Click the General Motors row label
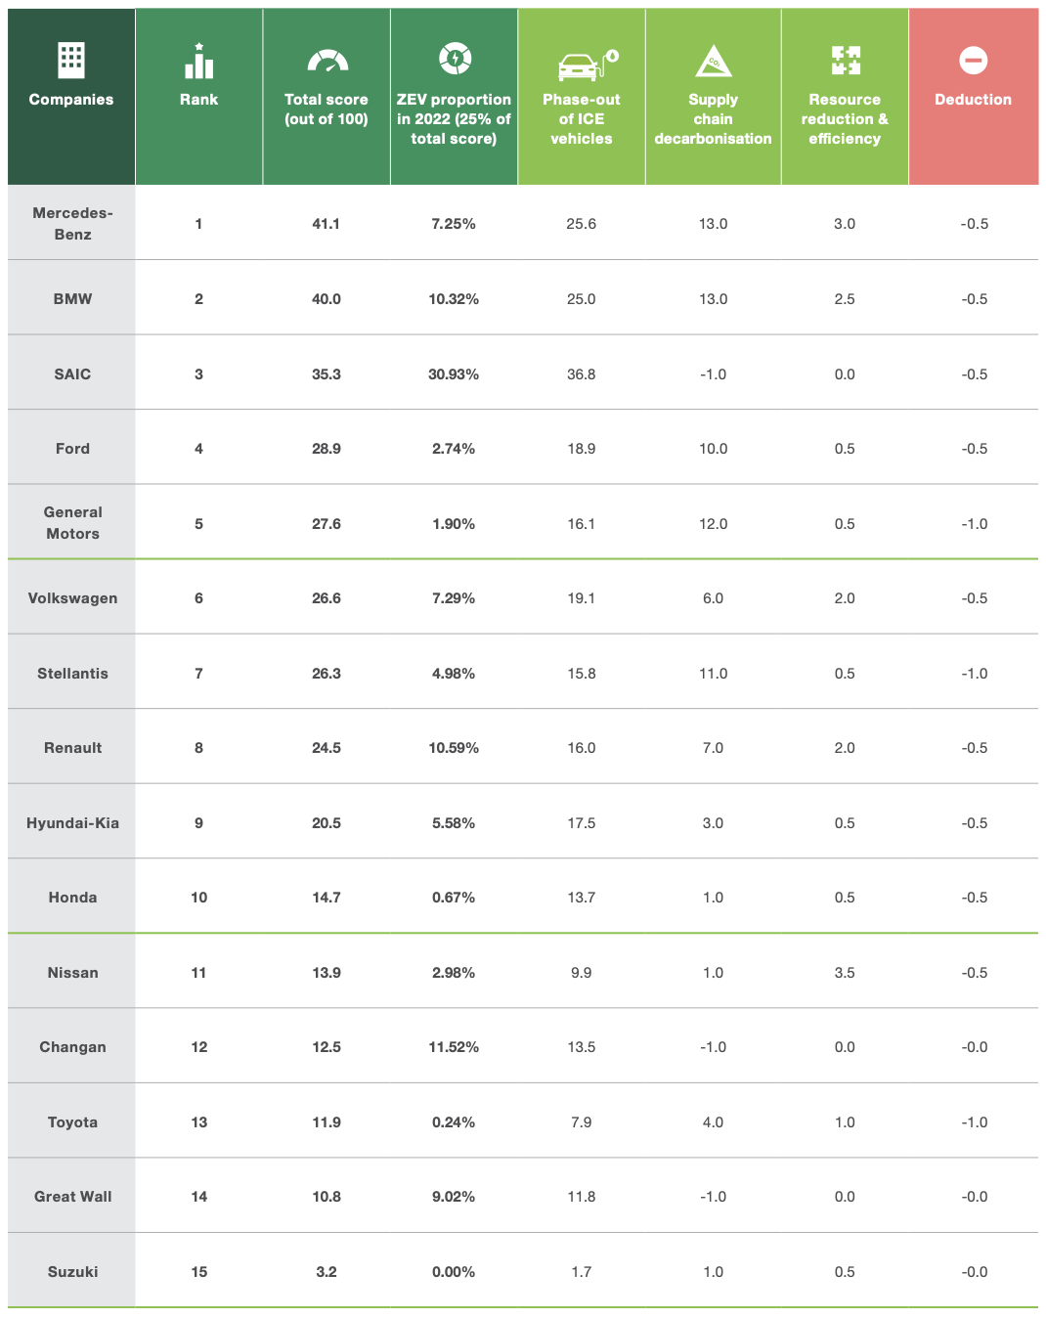Screen dimensions: 1046x1318 point(72,523)
